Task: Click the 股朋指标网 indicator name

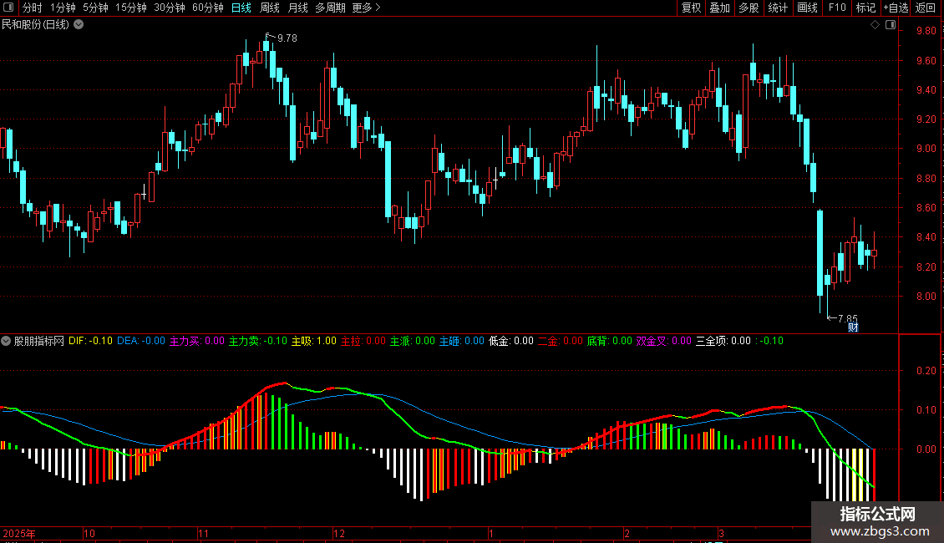Action: [38, 341]
